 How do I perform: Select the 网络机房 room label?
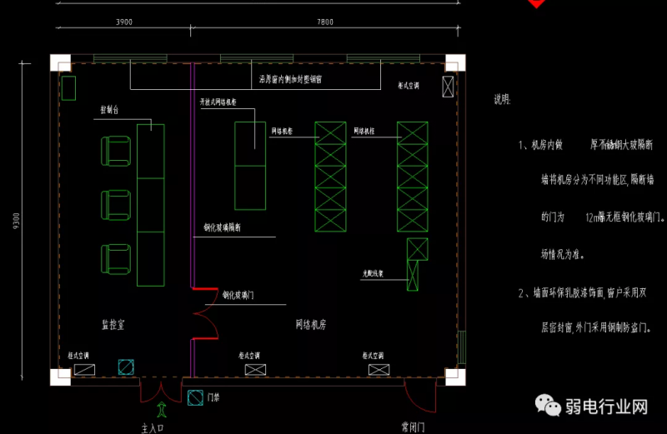point(310,324)
